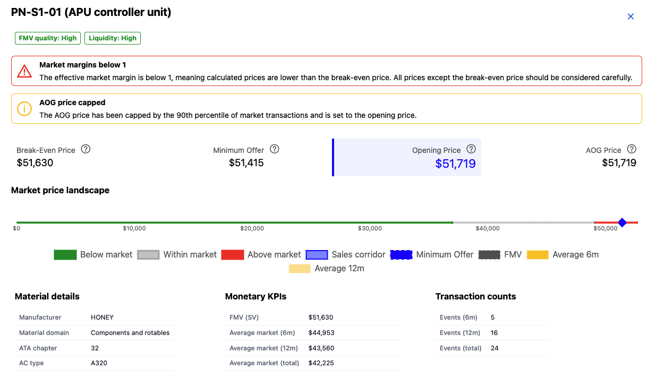Toggle Average 12m legend swatch
Screen dimensions: 656x378
[300, 269]
